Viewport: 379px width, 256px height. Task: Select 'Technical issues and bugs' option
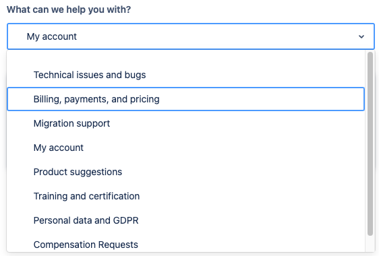coord(186,75)
